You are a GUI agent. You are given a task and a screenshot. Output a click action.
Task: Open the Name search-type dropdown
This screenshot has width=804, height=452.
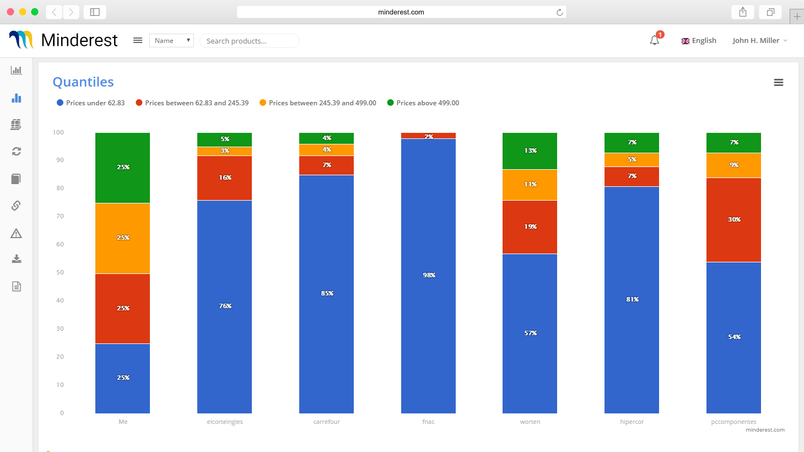[x=171, y=40]
